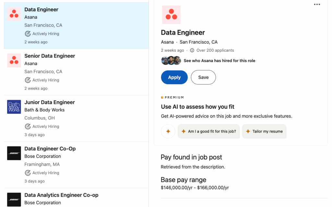Screen dimensions: 332x207
Task: Click Actively Hiring target icon on Junior Data Engineer
Action: tap(28, 126)
